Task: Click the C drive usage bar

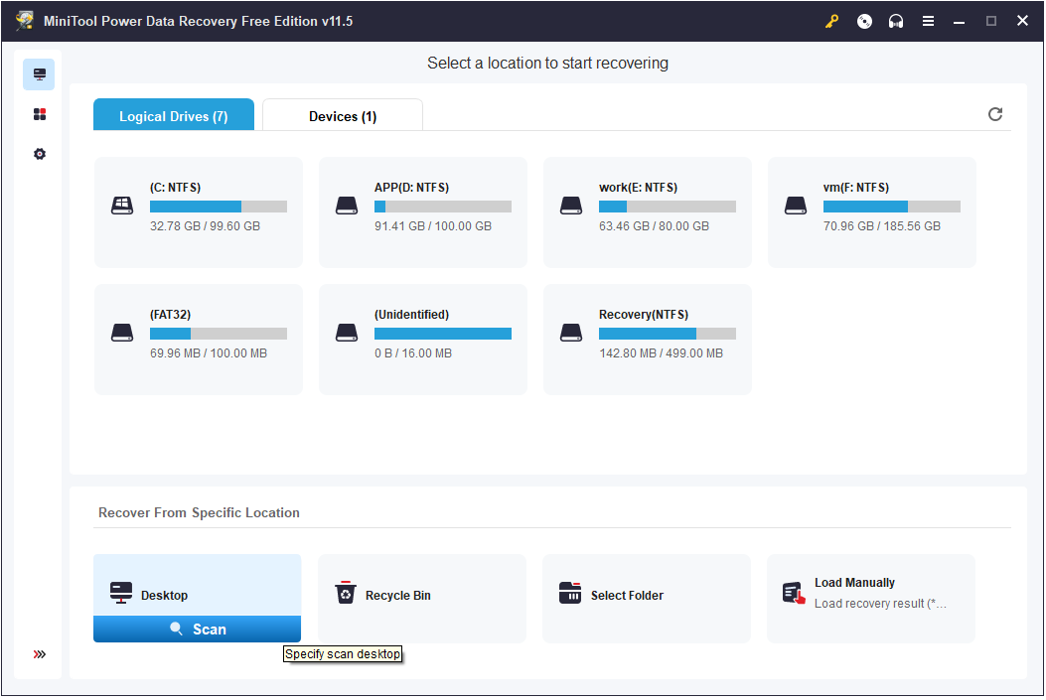Action: pos(219,206)
